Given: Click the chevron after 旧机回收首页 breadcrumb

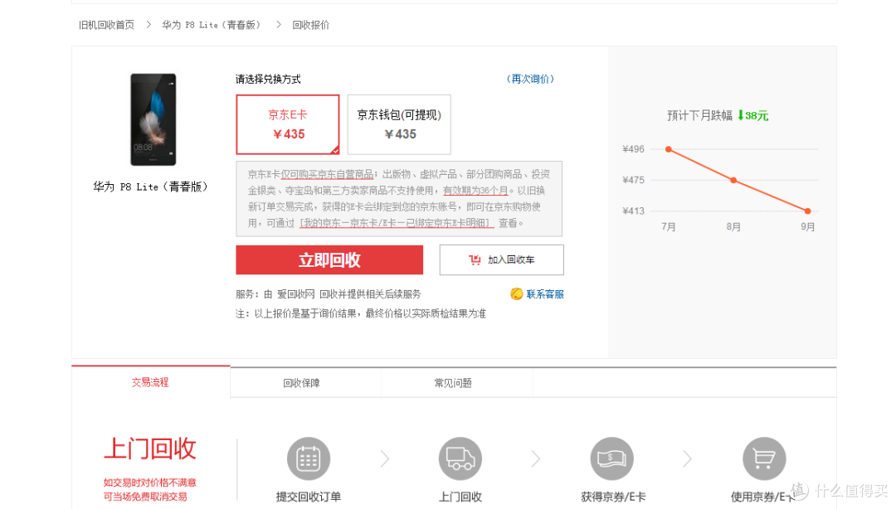Looking at the screenshot, I should [149, 25].
